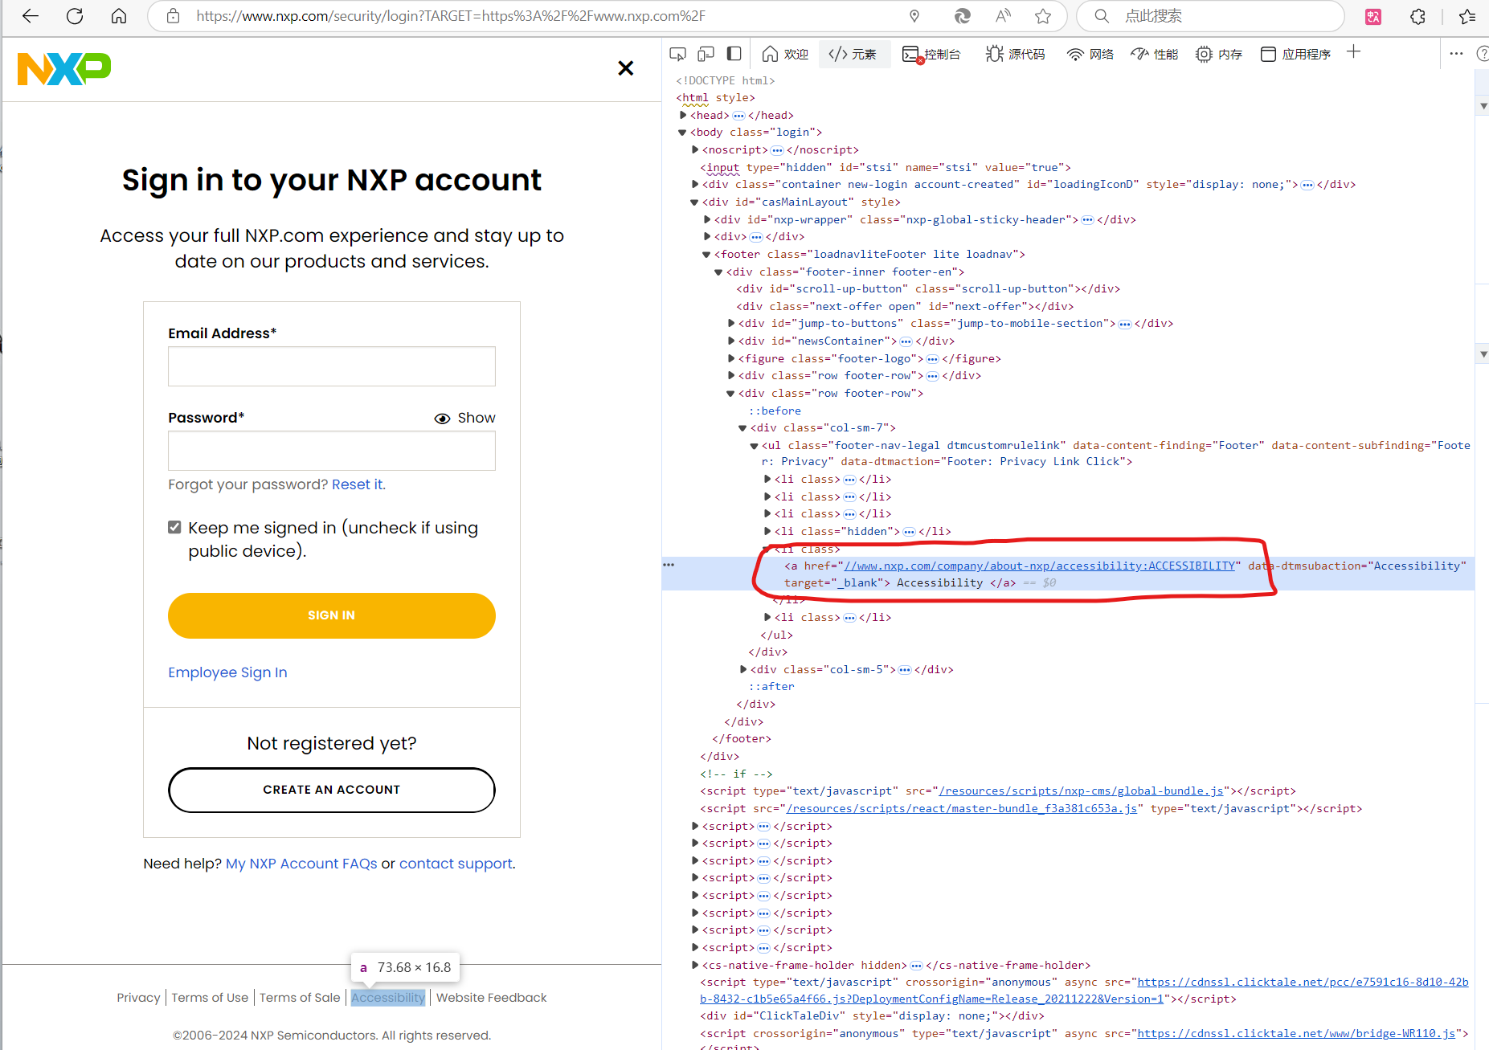Screen dimensions: 1489x1050
Task: Reload the page with the refresh icon
Action: coord(75,16)
